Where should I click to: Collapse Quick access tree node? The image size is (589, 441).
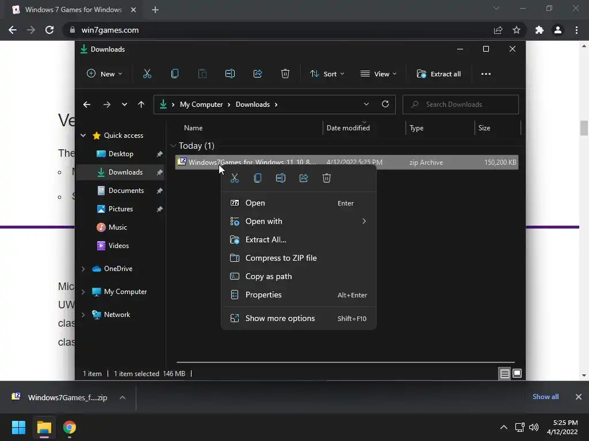pos(83,136)
